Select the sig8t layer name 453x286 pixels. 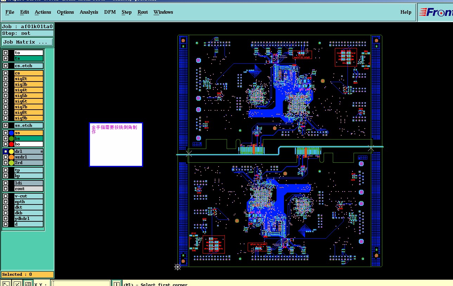(28, 112)
